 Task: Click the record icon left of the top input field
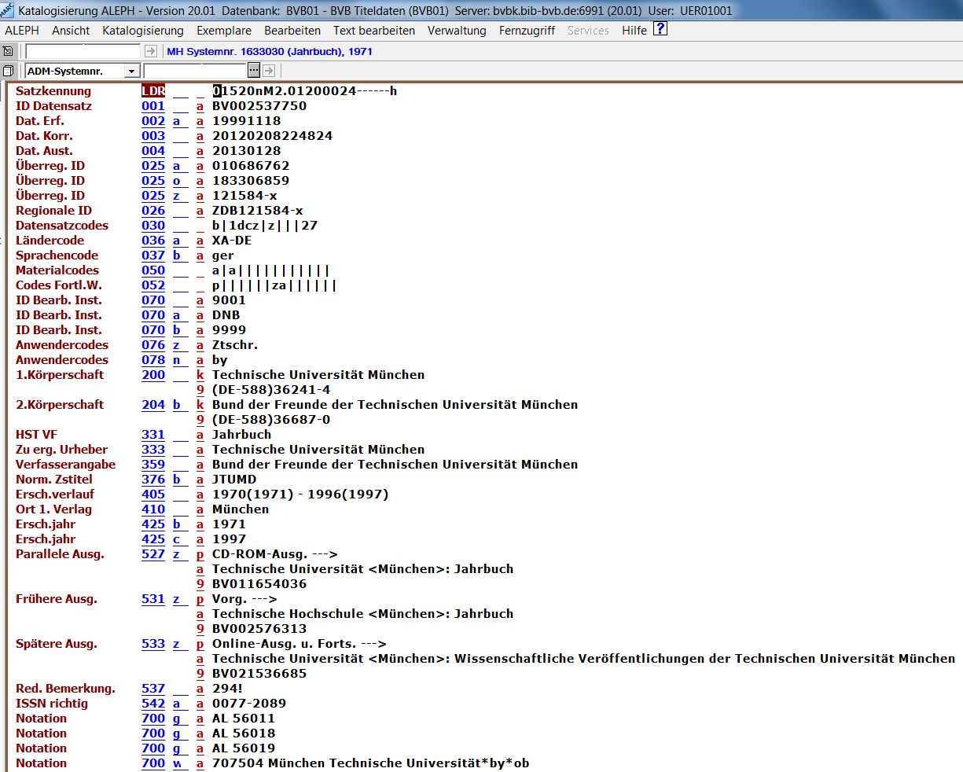click(9, 51)
